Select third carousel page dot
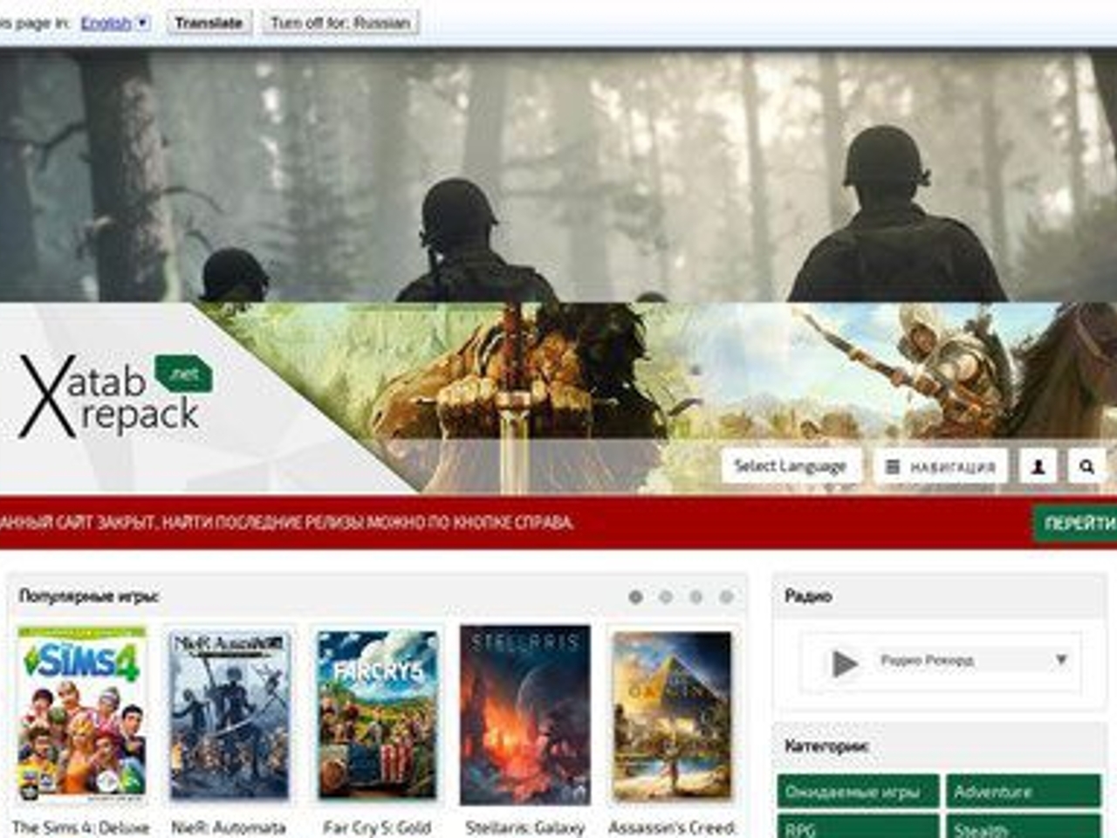 click(x=696, y=597)
